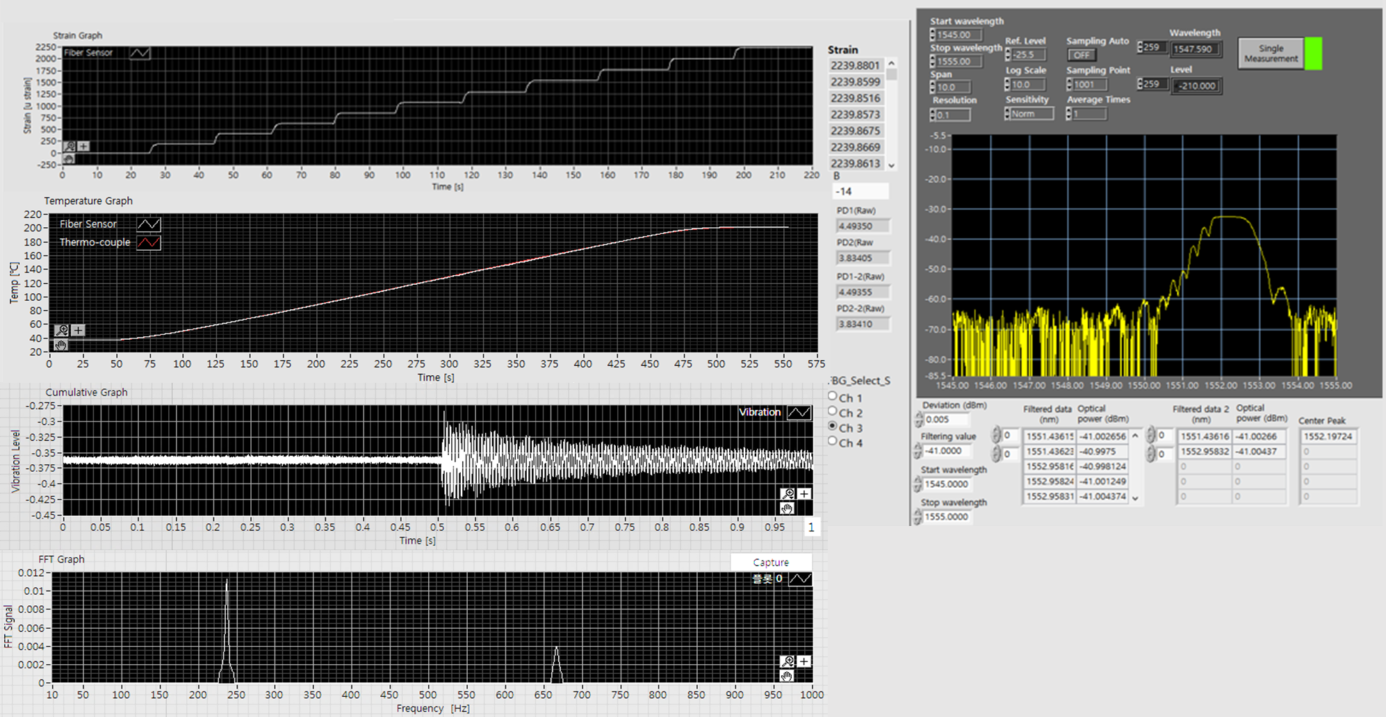Select the pan hand in Temperature Graph
1386x717 pixels.
pos(61,345)
